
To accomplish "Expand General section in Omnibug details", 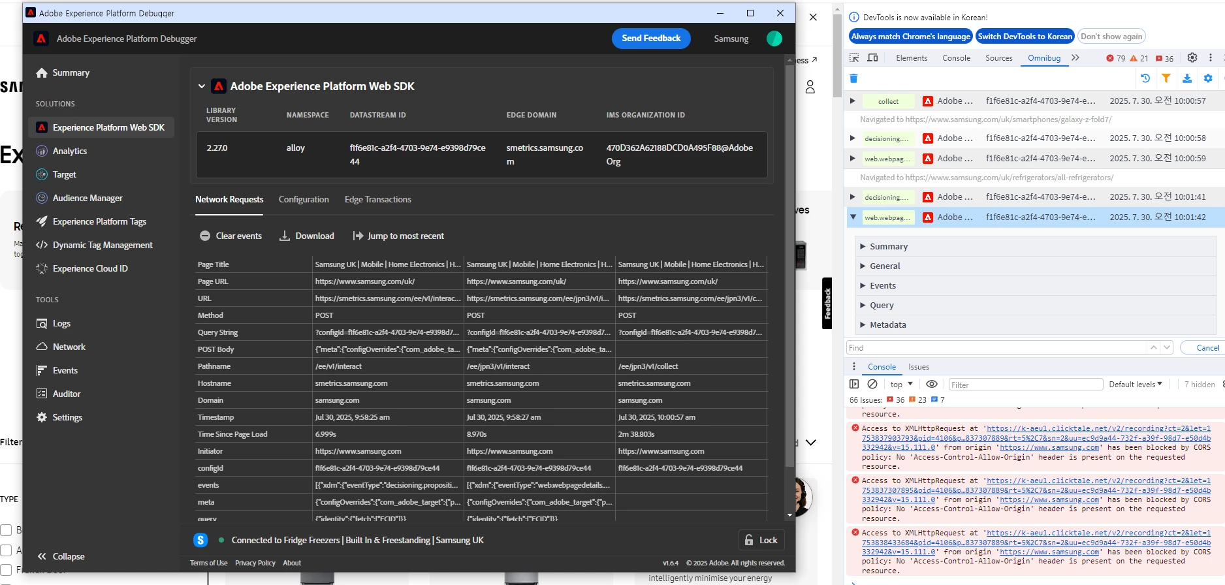I will coord(1036,266).
